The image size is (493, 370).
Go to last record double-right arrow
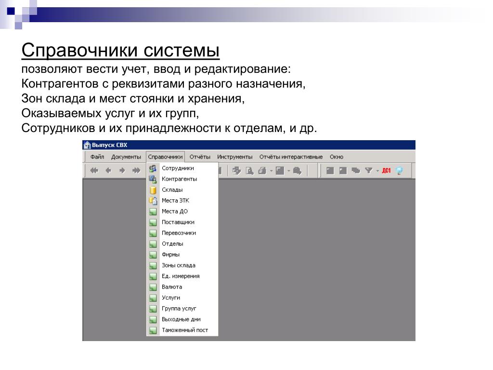136,171
